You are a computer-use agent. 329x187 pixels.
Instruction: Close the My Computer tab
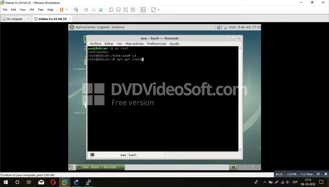(29, 19)
